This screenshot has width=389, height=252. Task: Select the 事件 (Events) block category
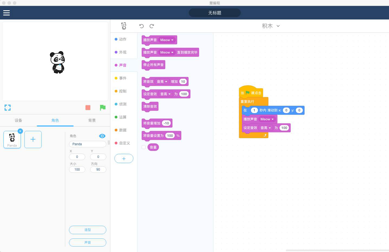pos(123,78)
